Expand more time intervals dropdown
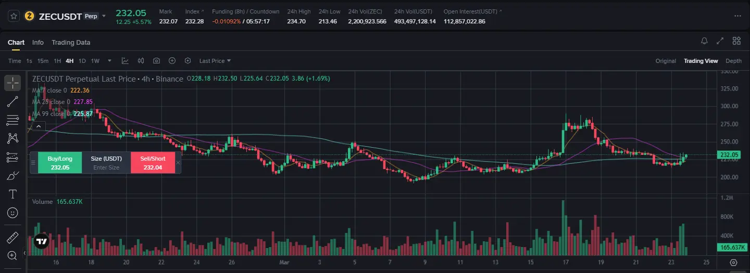Screen dimensions: 750x273 109,61
